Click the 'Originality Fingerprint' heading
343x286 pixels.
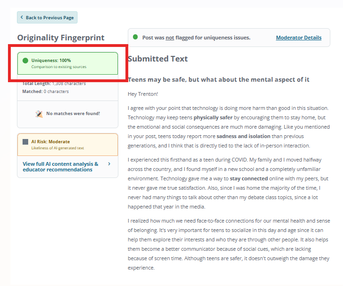(x=61, y=38)
